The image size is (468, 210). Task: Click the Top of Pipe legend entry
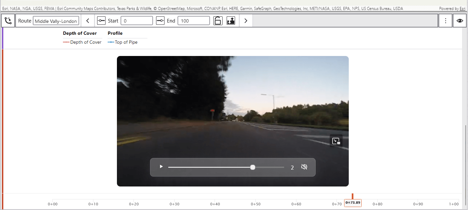123,42
